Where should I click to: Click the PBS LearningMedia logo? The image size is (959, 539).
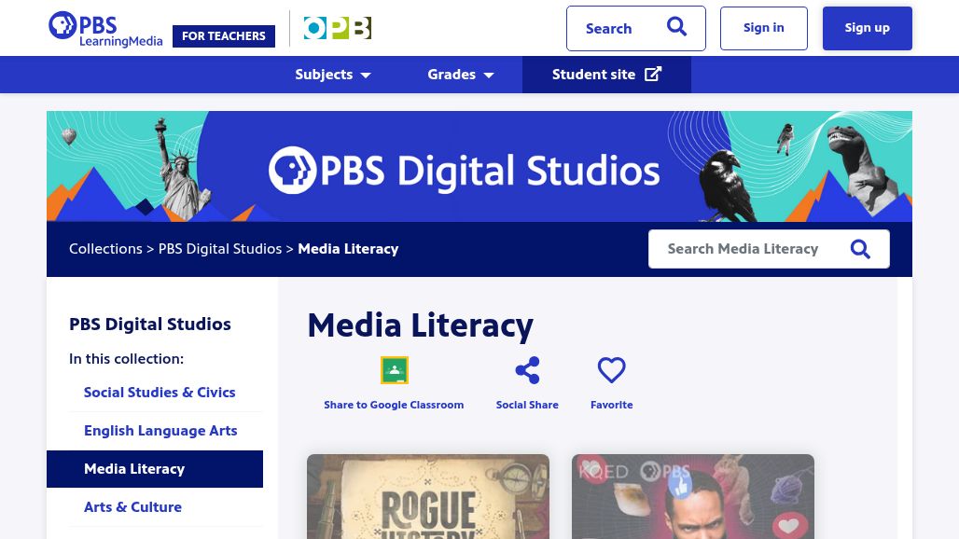(x=105, y=29)
